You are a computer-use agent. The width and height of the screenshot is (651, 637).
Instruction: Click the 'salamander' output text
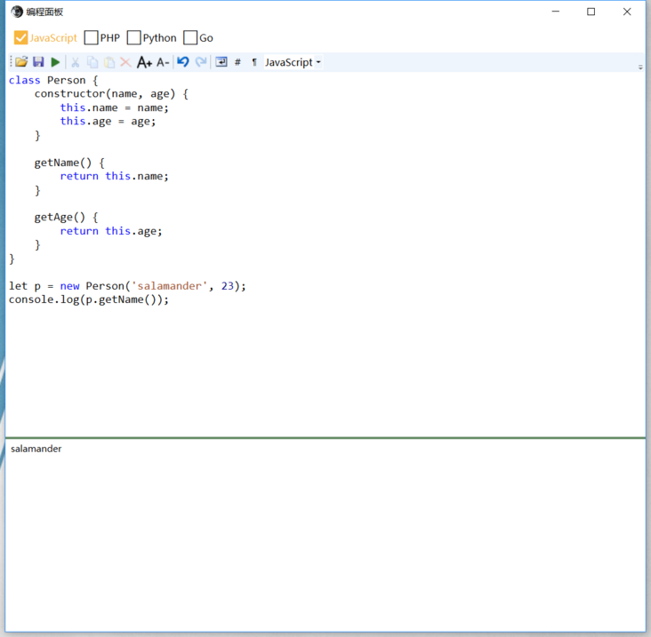point(36,449)
